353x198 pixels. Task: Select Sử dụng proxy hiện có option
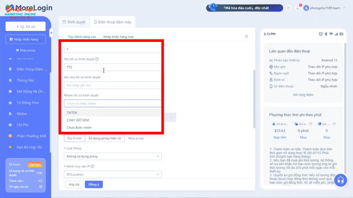[x=104, y=138]
